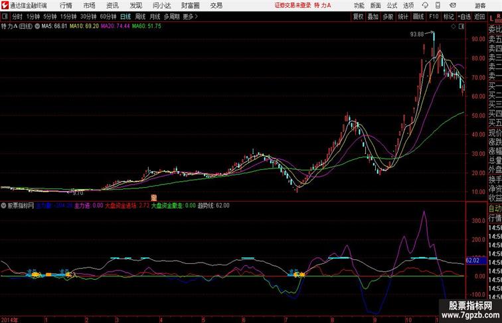
Task: Click the 标记 mark toolbar button
Action: click(x=448, y=17)
